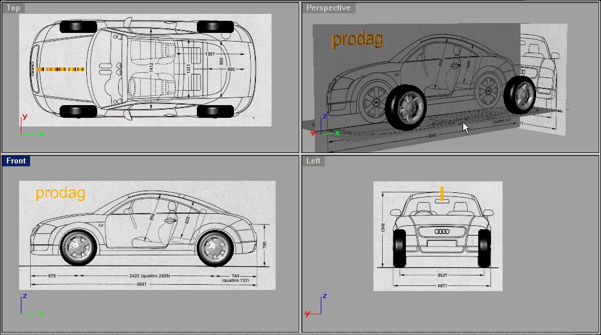
Task: Select the front wheel in Front viewport
Action: pos(76,248)
